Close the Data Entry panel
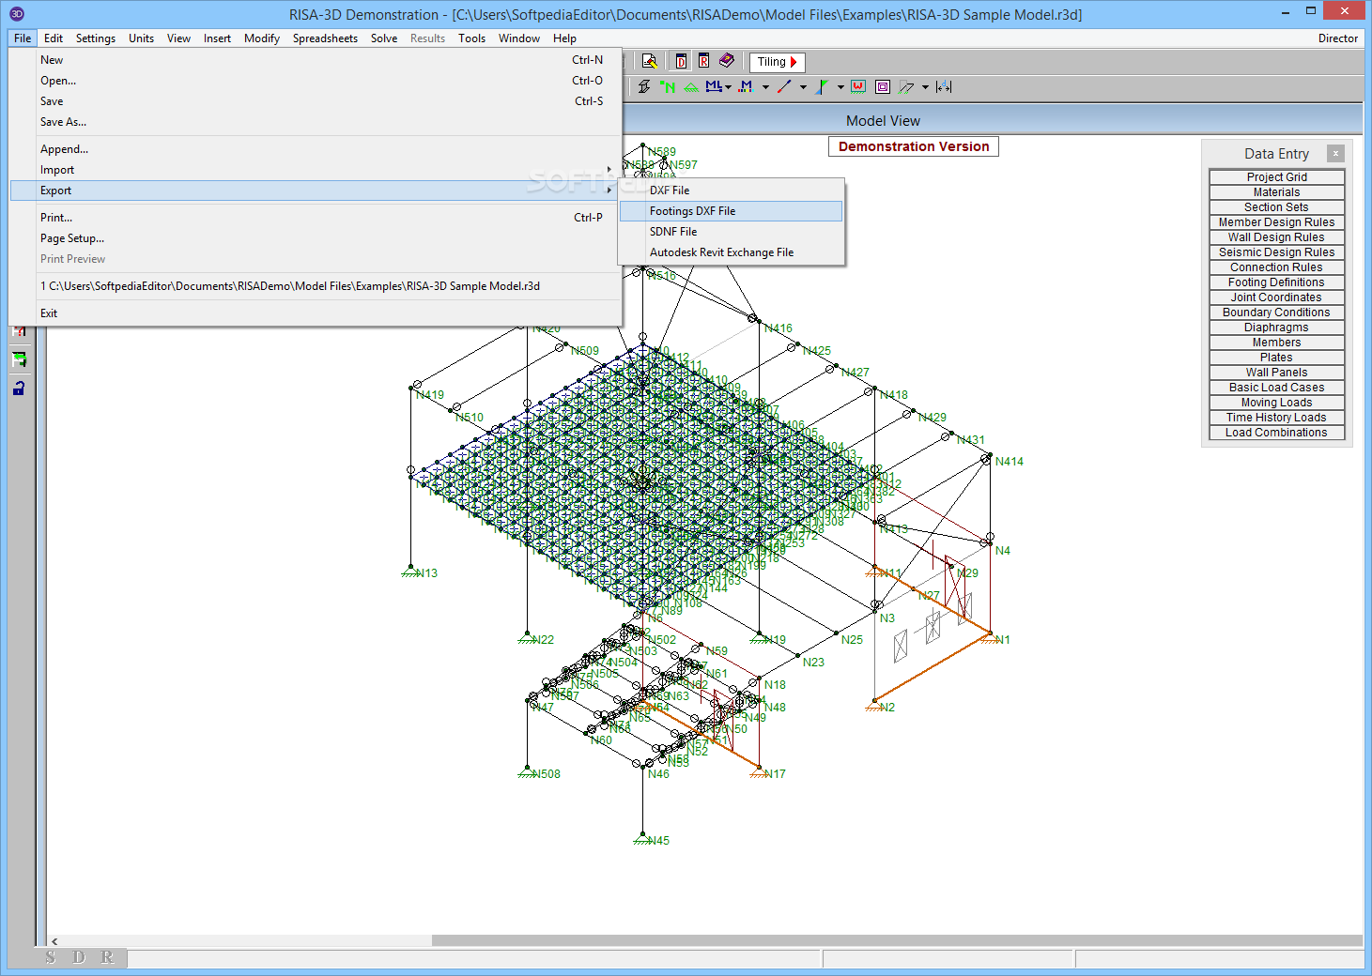Screen dimensions: 1372x976 tap(1335, 153)
